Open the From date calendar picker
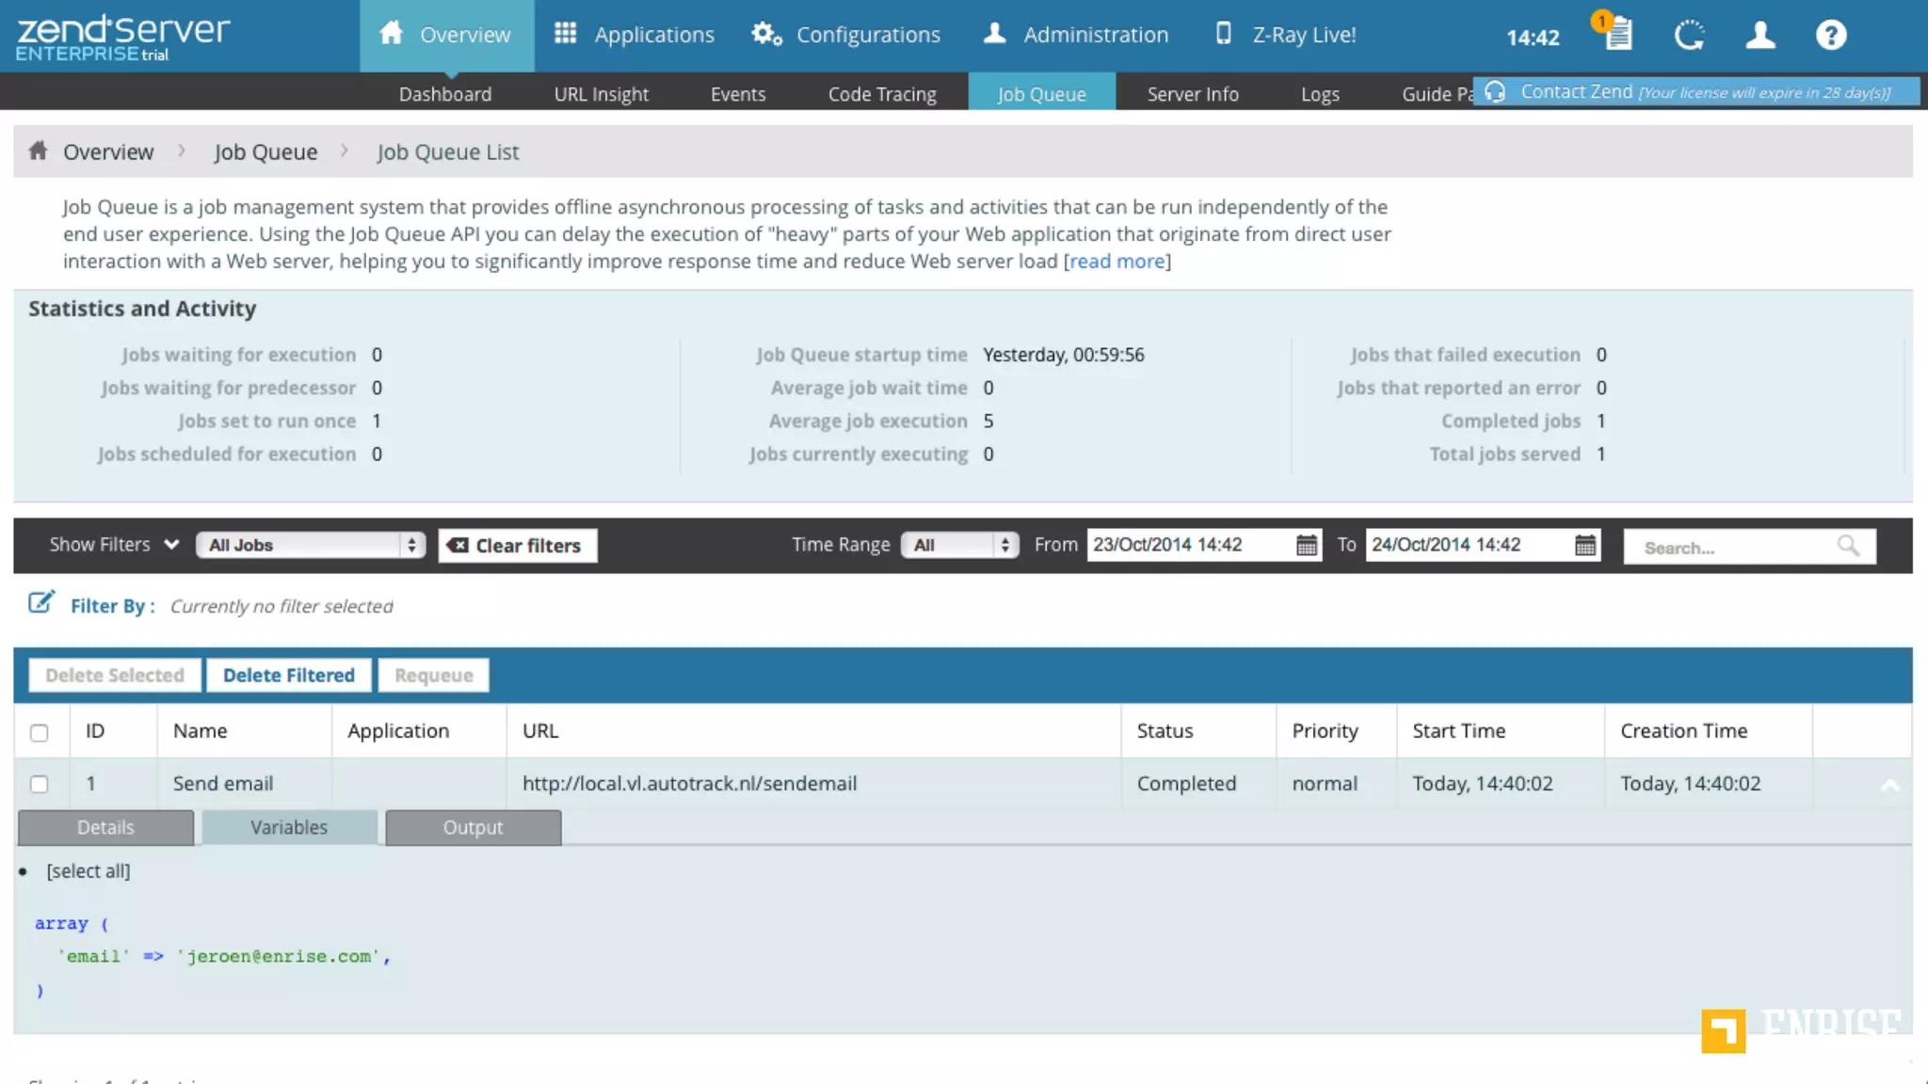Screen dimensions: 1928x1084 click(1307, 545)
